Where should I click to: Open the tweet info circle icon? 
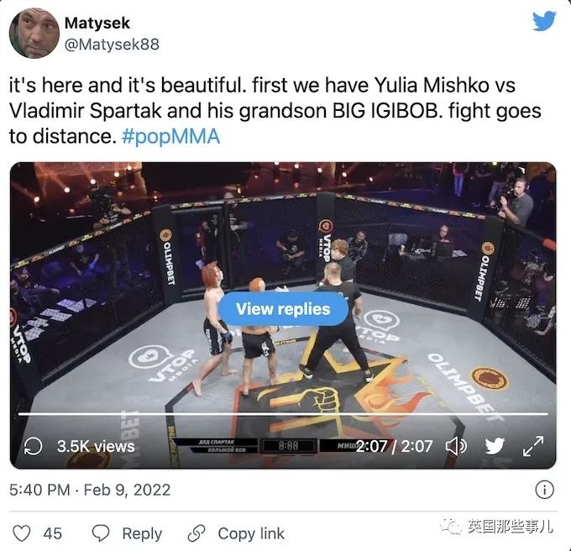(x=544, y=490)
